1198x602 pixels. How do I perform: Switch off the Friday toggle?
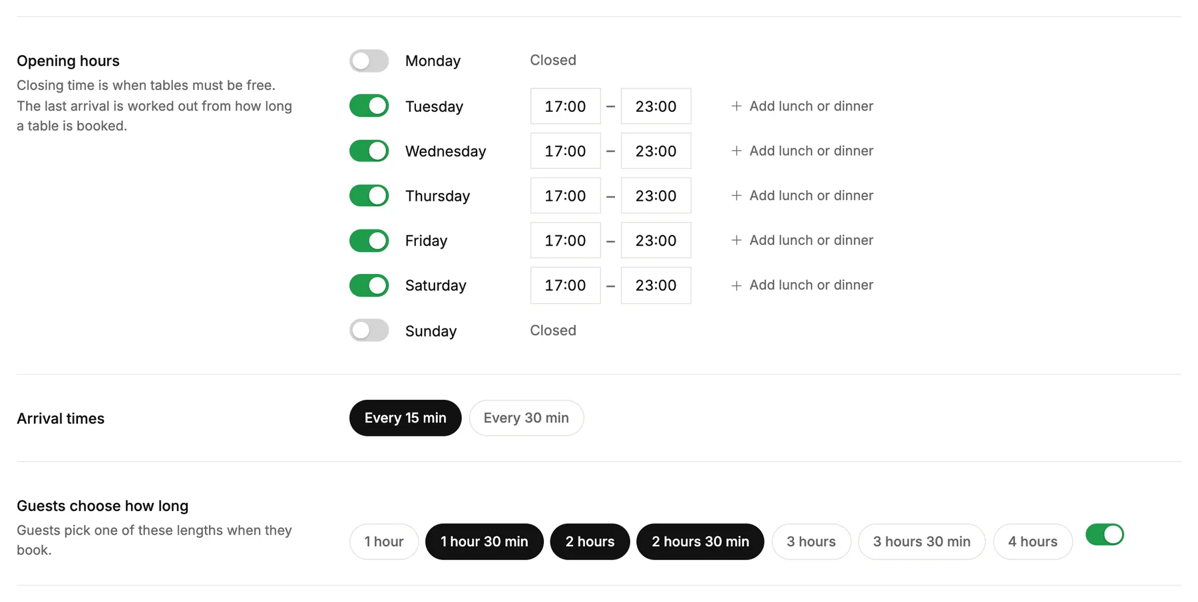369,241
